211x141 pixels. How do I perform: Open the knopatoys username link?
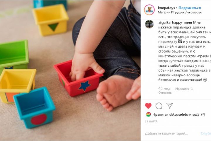click(x=166, y=8)
